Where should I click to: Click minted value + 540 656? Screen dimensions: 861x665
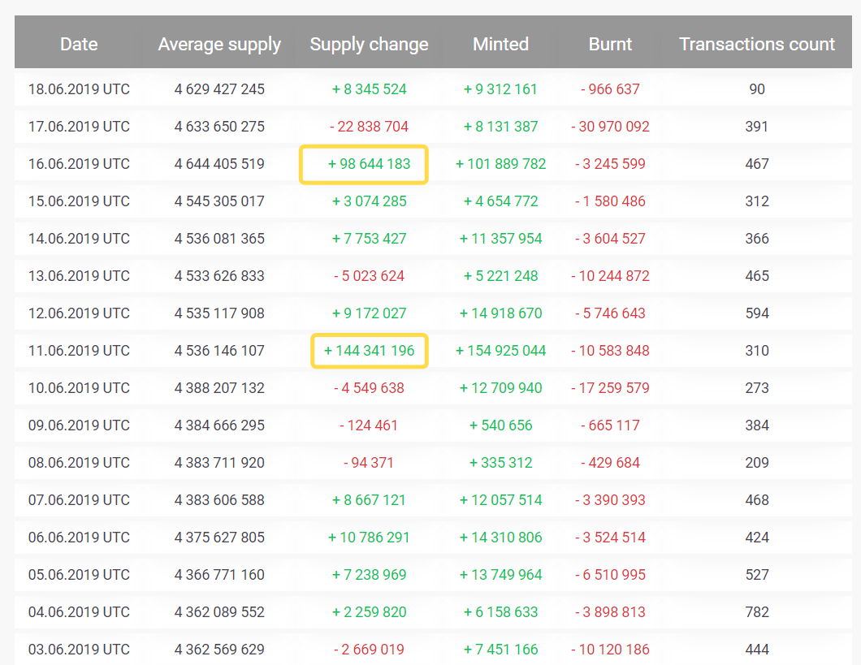[x=501, y=425]
